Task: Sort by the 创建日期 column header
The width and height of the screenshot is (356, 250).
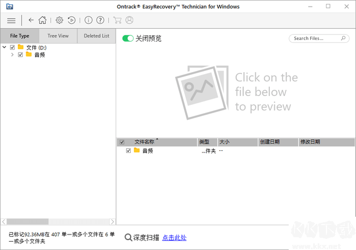Action: click(x=278, y=142)
